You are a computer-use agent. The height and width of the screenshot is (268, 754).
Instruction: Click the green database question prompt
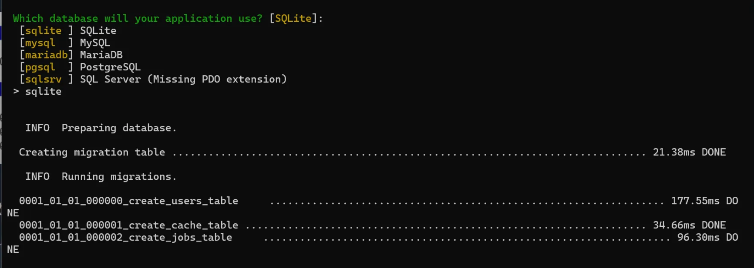point(138,19)
